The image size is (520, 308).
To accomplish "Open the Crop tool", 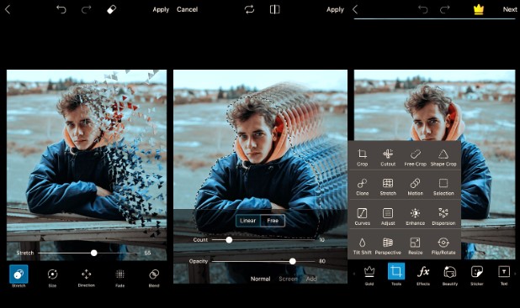I will coord(362,158).
